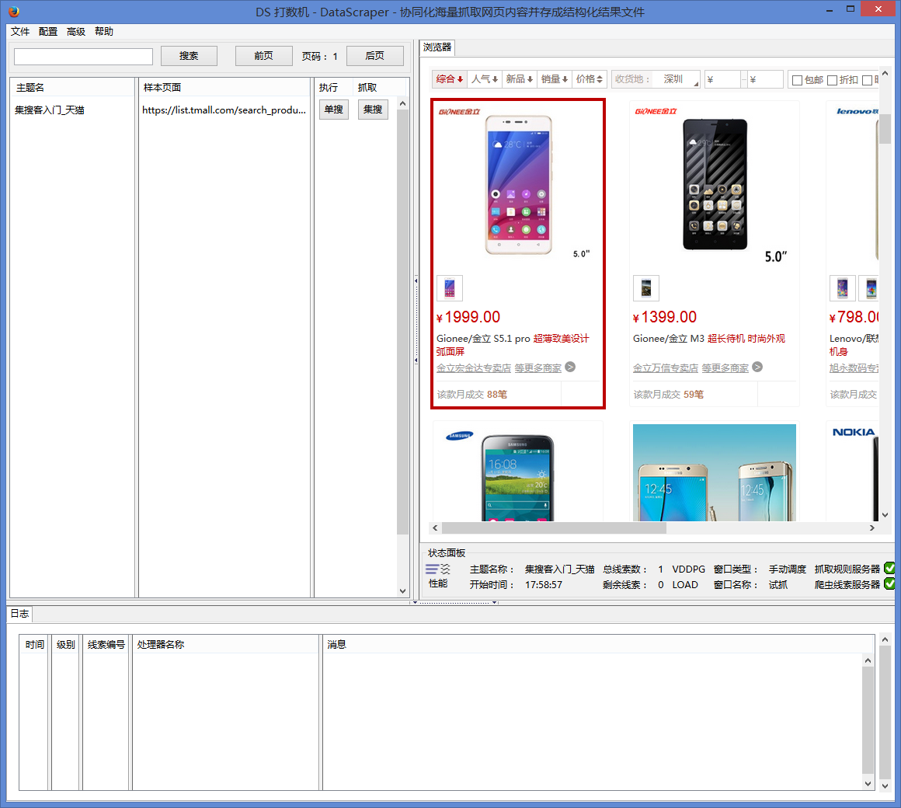This screenshot has width=901, height=808.
Task: Sort by 新品
Action: click(520, 78)
